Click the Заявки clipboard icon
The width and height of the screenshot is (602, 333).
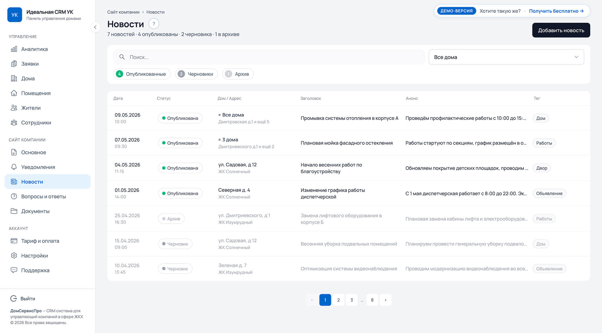coord(14,64)
